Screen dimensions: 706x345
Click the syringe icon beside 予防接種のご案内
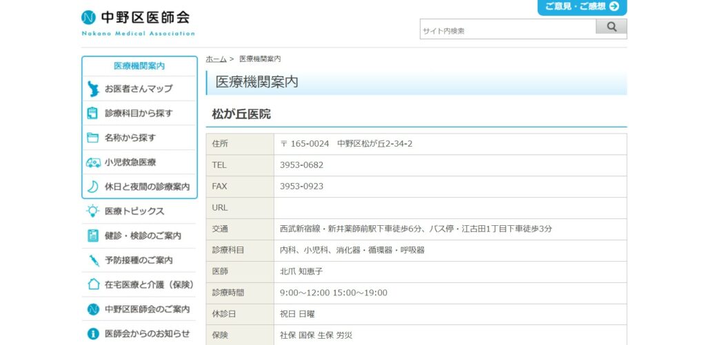tap(94, 260)
